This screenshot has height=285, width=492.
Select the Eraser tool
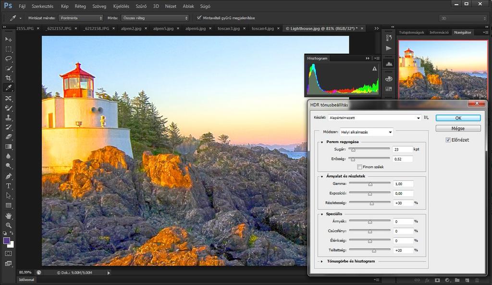click(x=9, y=137)
